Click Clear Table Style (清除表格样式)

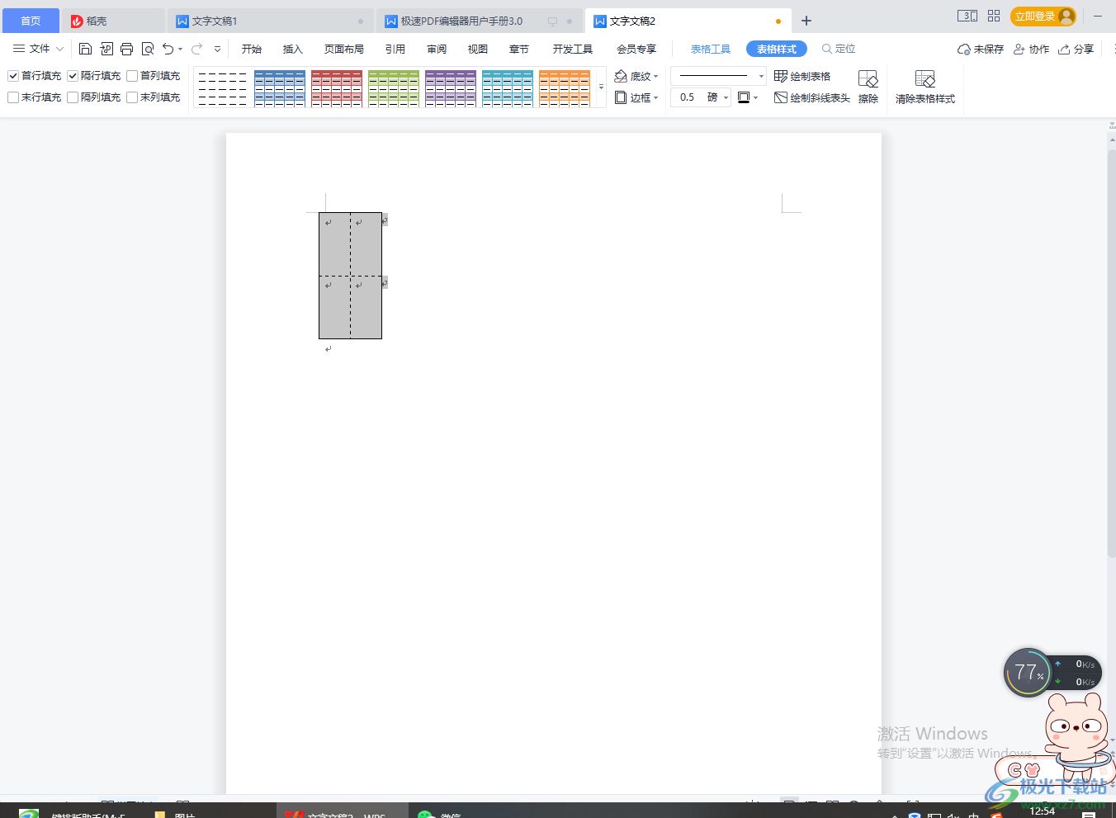925,87
